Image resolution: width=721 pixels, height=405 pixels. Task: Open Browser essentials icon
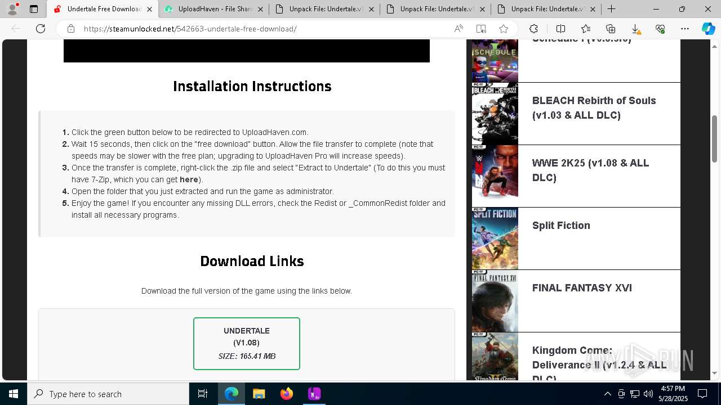660,29
